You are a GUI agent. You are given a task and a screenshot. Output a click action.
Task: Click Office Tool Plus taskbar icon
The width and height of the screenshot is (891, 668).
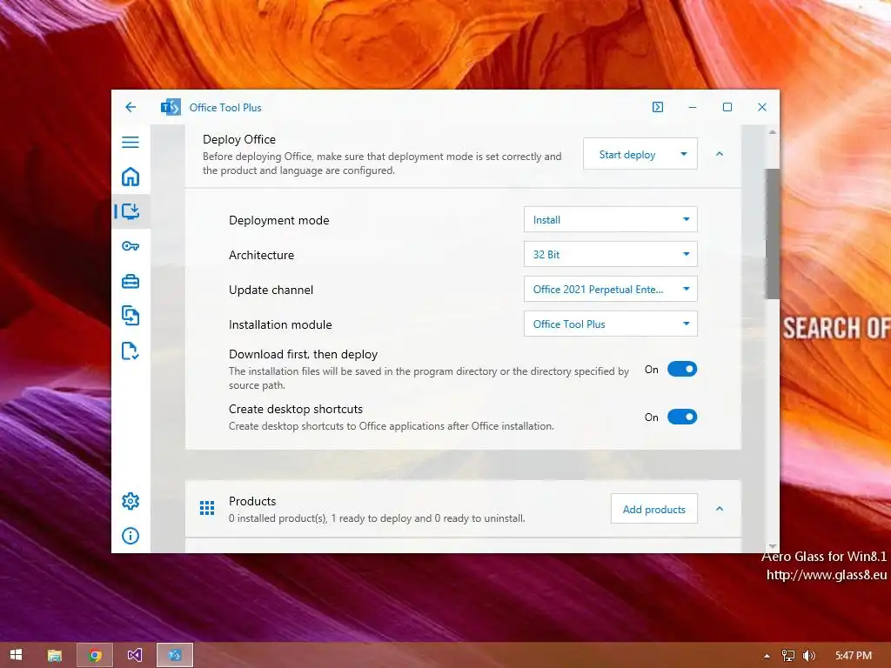[x=175, y=656]
